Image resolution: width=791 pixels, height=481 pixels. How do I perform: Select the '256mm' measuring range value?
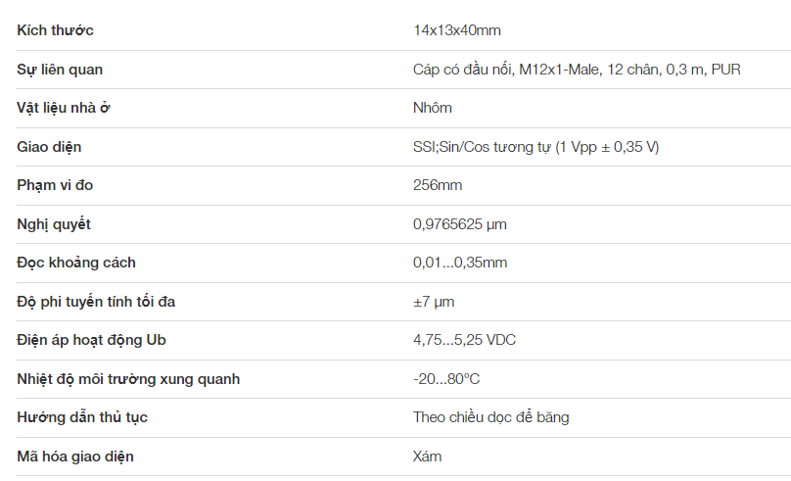point(438,185)
